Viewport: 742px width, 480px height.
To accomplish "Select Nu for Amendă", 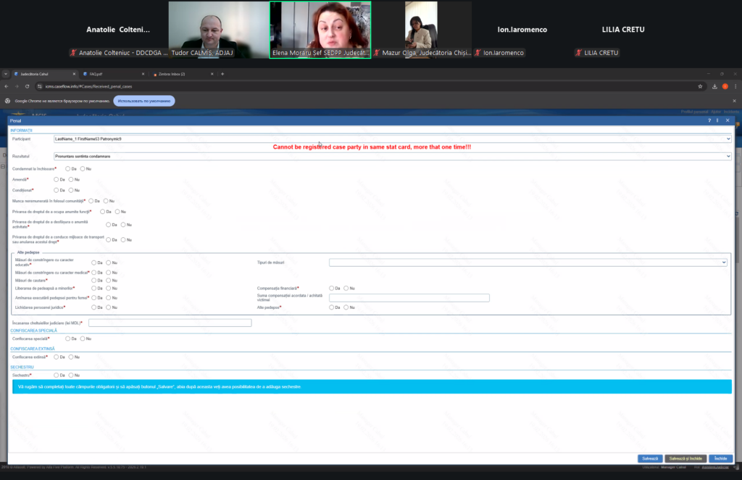I will pyautogui.click(x=70, y=179).
